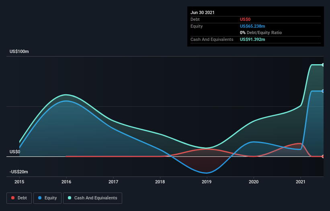Screen dimensions: 330x211
Task: Select the Cash And Equivalents endpoint marker
Action: click(x=323, y=65)
